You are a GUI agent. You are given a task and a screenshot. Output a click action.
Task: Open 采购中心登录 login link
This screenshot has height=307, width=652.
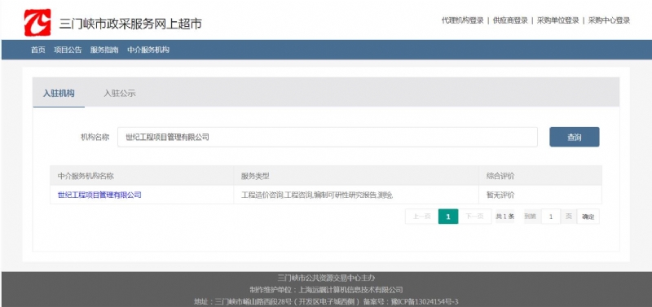(609, 20)
